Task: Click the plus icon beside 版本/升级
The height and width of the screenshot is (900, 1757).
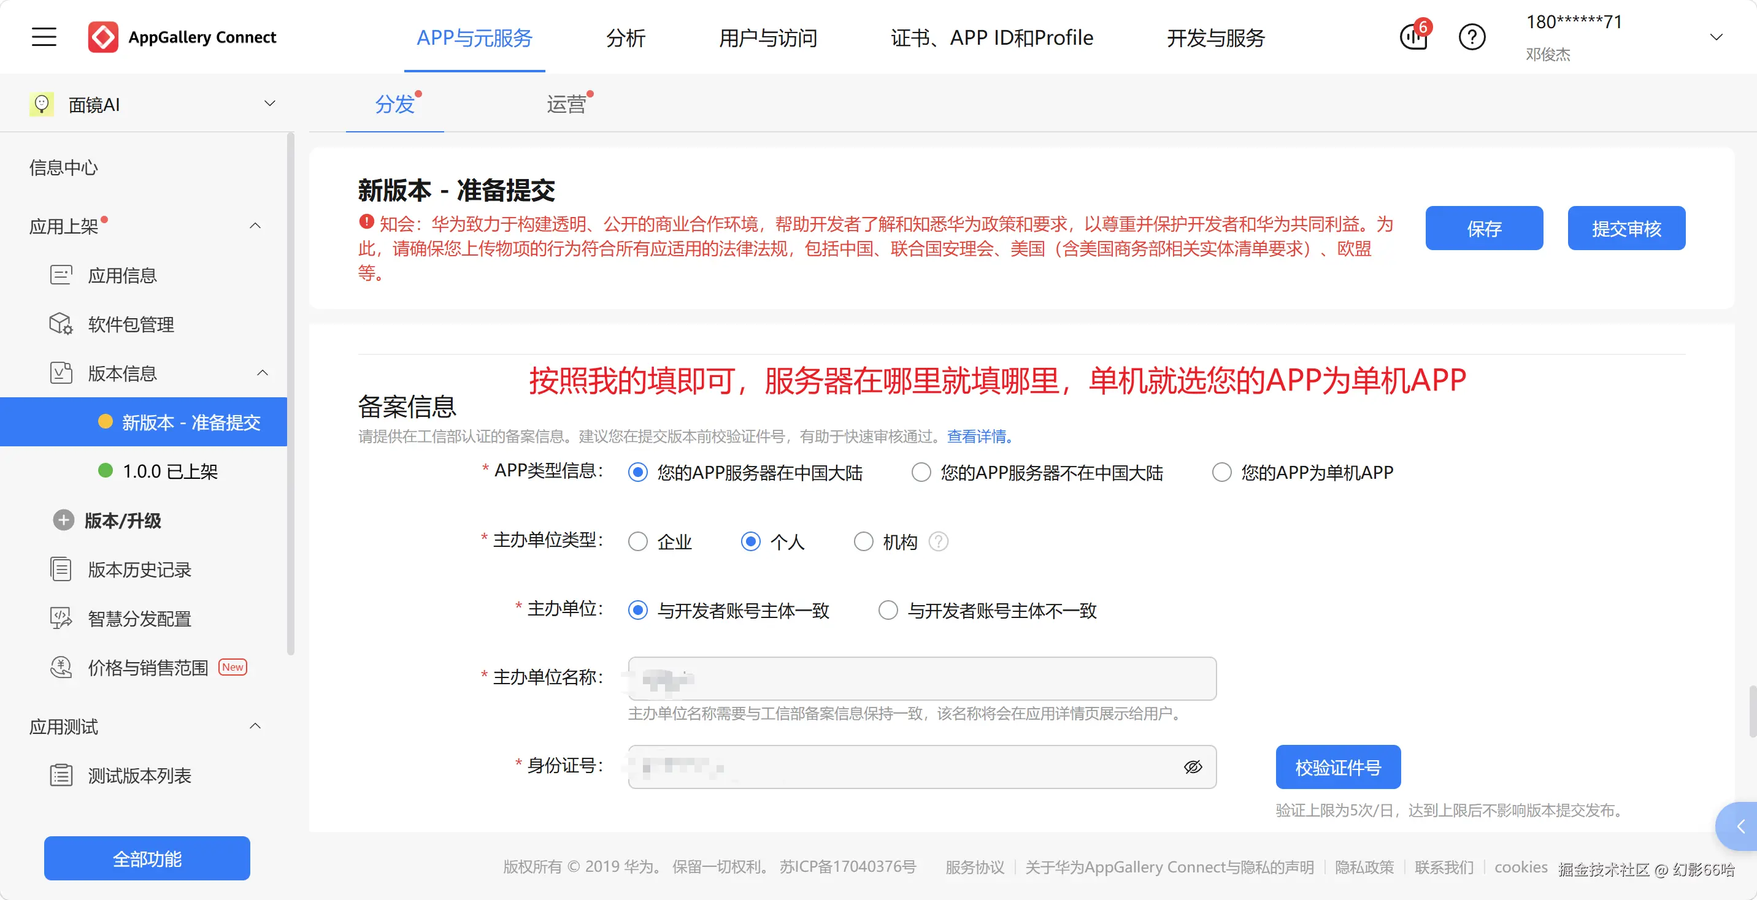Action: 63,521
